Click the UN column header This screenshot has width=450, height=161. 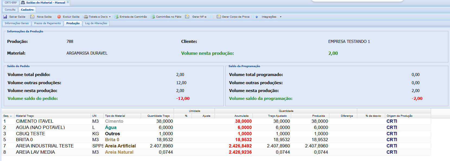pos(97,116)
